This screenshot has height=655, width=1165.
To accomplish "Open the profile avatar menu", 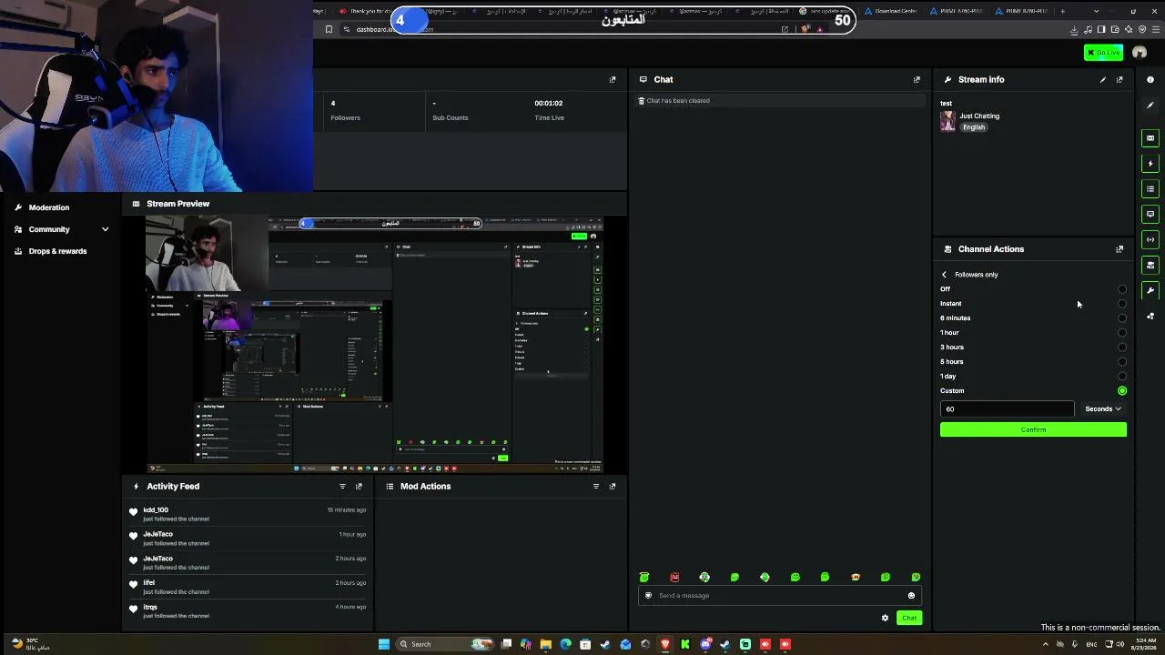I will [x=1140, y=53].
